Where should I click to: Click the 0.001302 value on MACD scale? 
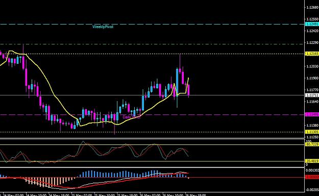(312, 170)
